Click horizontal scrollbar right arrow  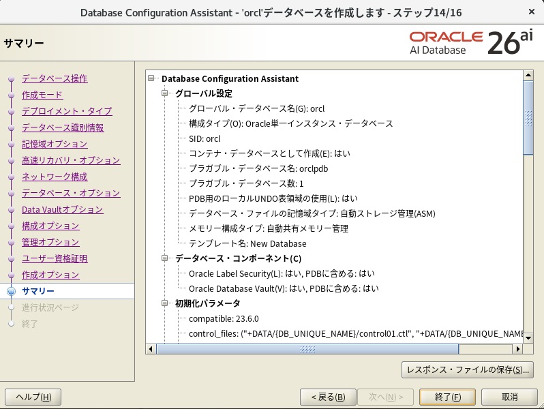518,348
